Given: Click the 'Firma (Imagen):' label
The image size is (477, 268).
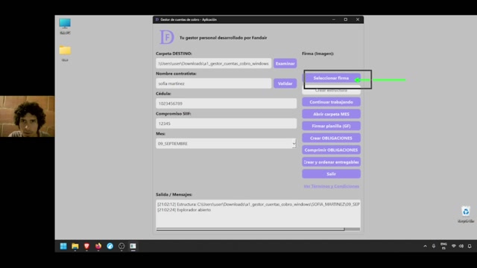Looking at the screenshot, I should [318, 54].
